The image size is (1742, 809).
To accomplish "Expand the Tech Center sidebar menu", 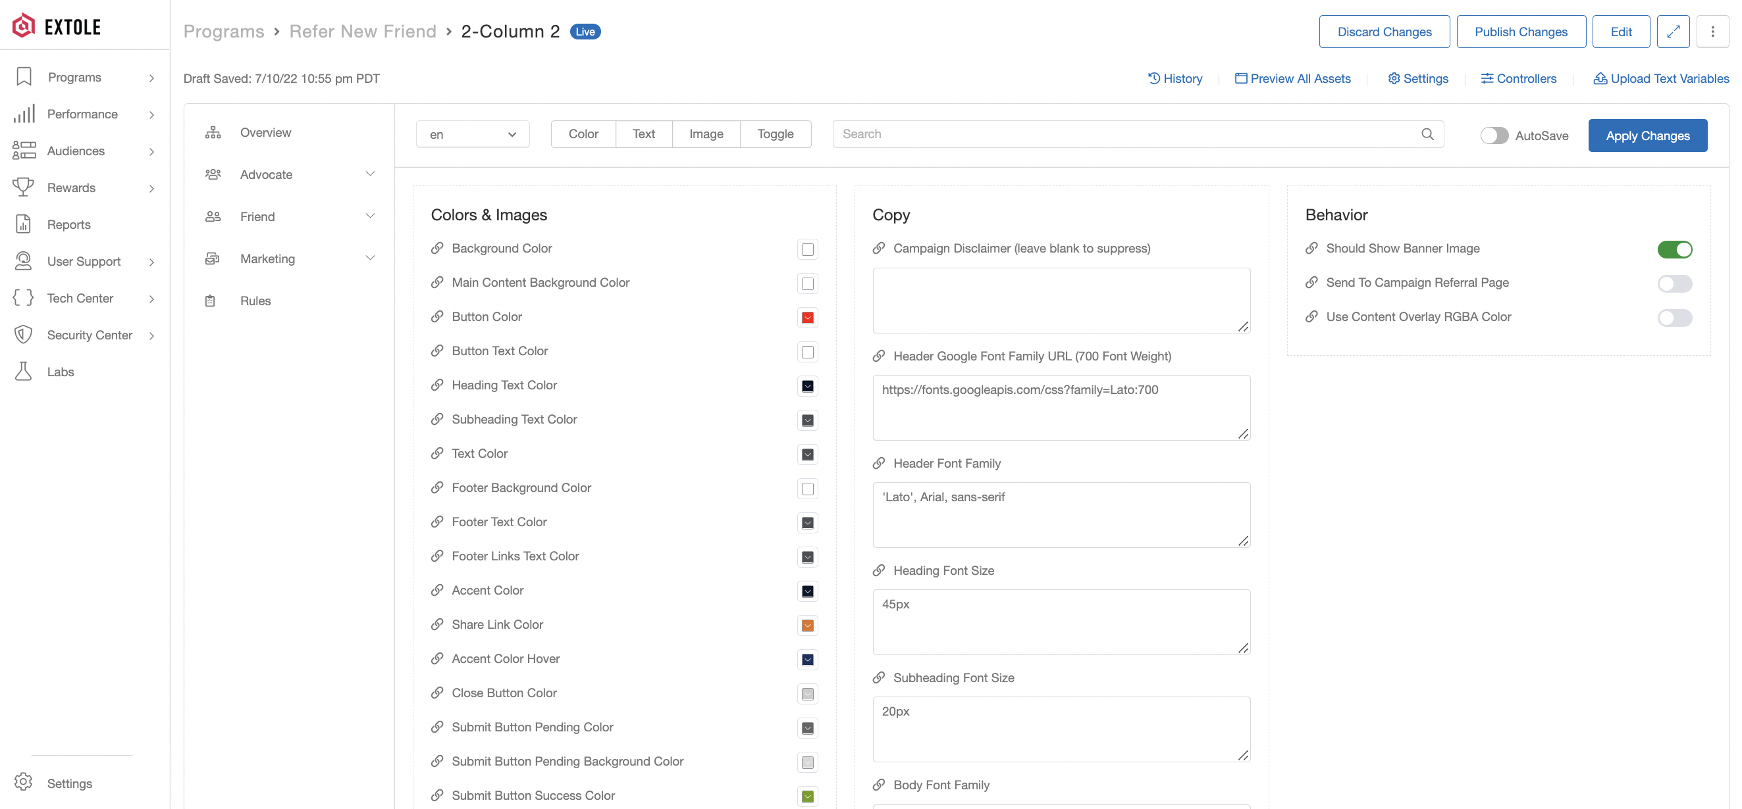I will (151, 299).
